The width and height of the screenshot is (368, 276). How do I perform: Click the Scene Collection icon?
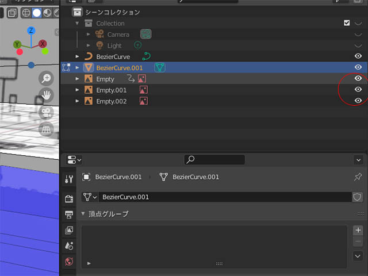[77, 12]
